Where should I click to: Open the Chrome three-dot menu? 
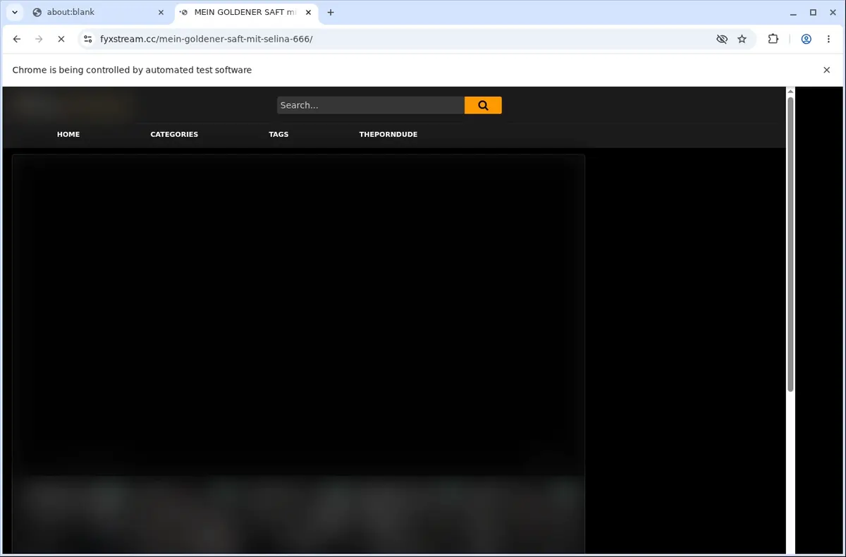coord(828,39)
